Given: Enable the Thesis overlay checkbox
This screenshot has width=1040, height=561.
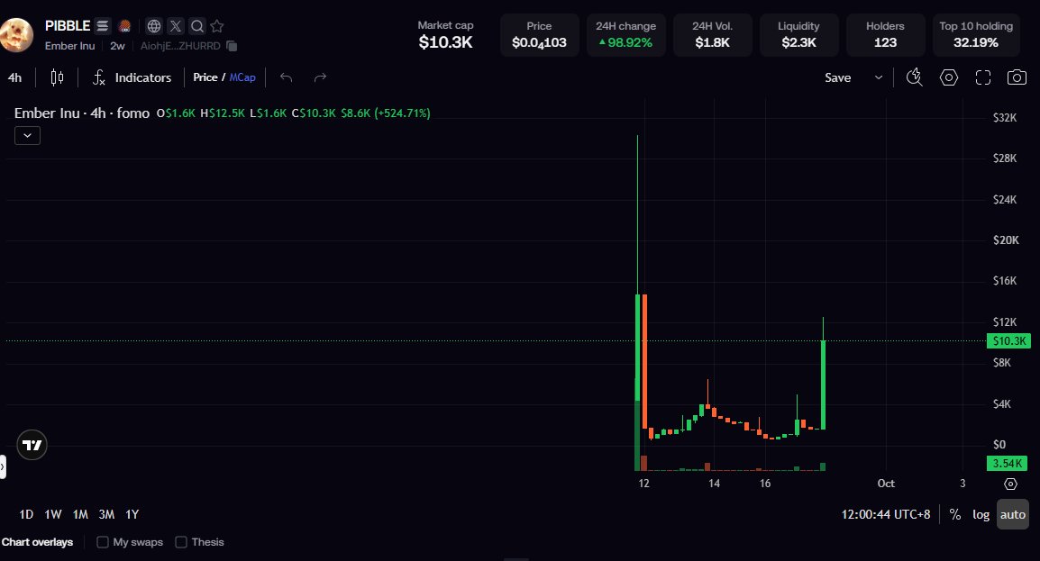Looking at the screenshot, I should click(181, 542).
